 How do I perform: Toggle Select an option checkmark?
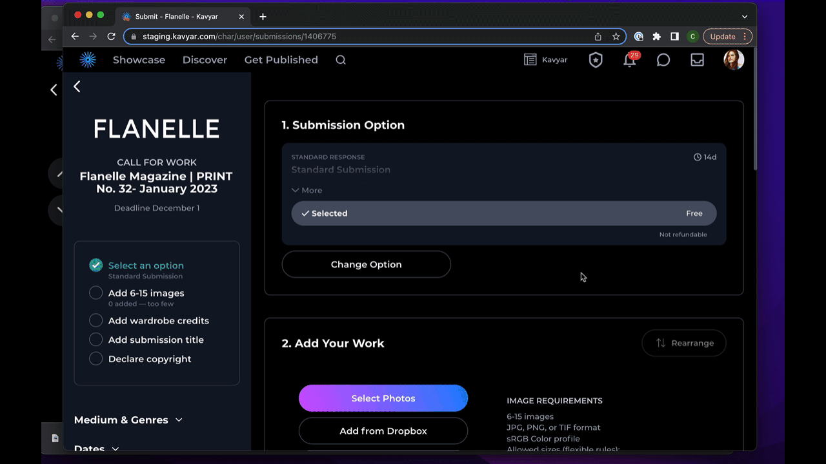96,266
